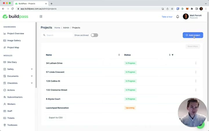Viewport: 209px width, 131px height.
Task: Click In Progress badge for 6 Alyxia Court
Action: coord(130,99)
